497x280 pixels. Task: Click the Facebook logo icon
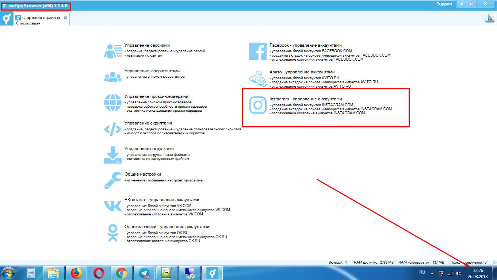(x=258, y=51)
